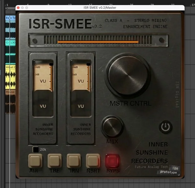Click the left VU meter display
The height and width of the screenshot is (188, 195).
point(43,88)
